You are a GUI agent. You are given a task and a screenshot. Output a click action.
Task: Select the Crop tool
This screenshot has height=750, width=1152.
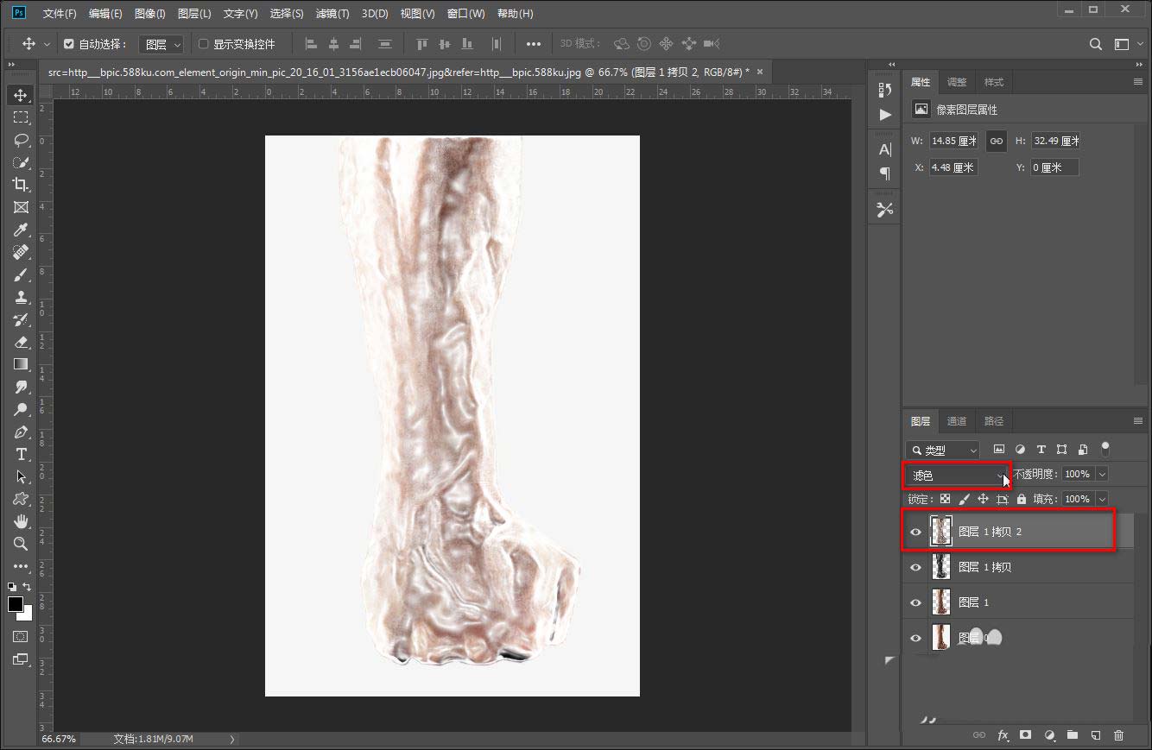coord(21,185)
